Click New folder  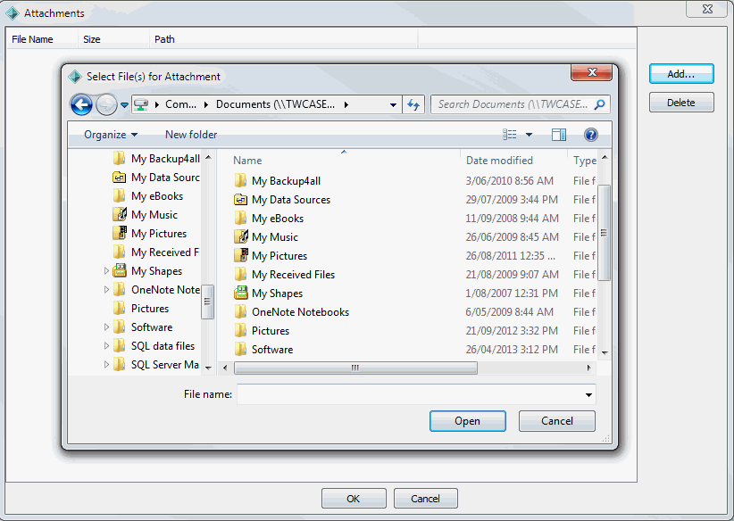coord(191,135)
